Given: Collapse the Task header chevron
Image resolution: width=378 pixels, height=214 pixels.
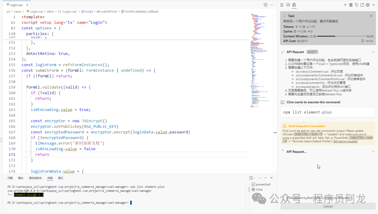Looking at the screenshot, I should coord(285,16).
